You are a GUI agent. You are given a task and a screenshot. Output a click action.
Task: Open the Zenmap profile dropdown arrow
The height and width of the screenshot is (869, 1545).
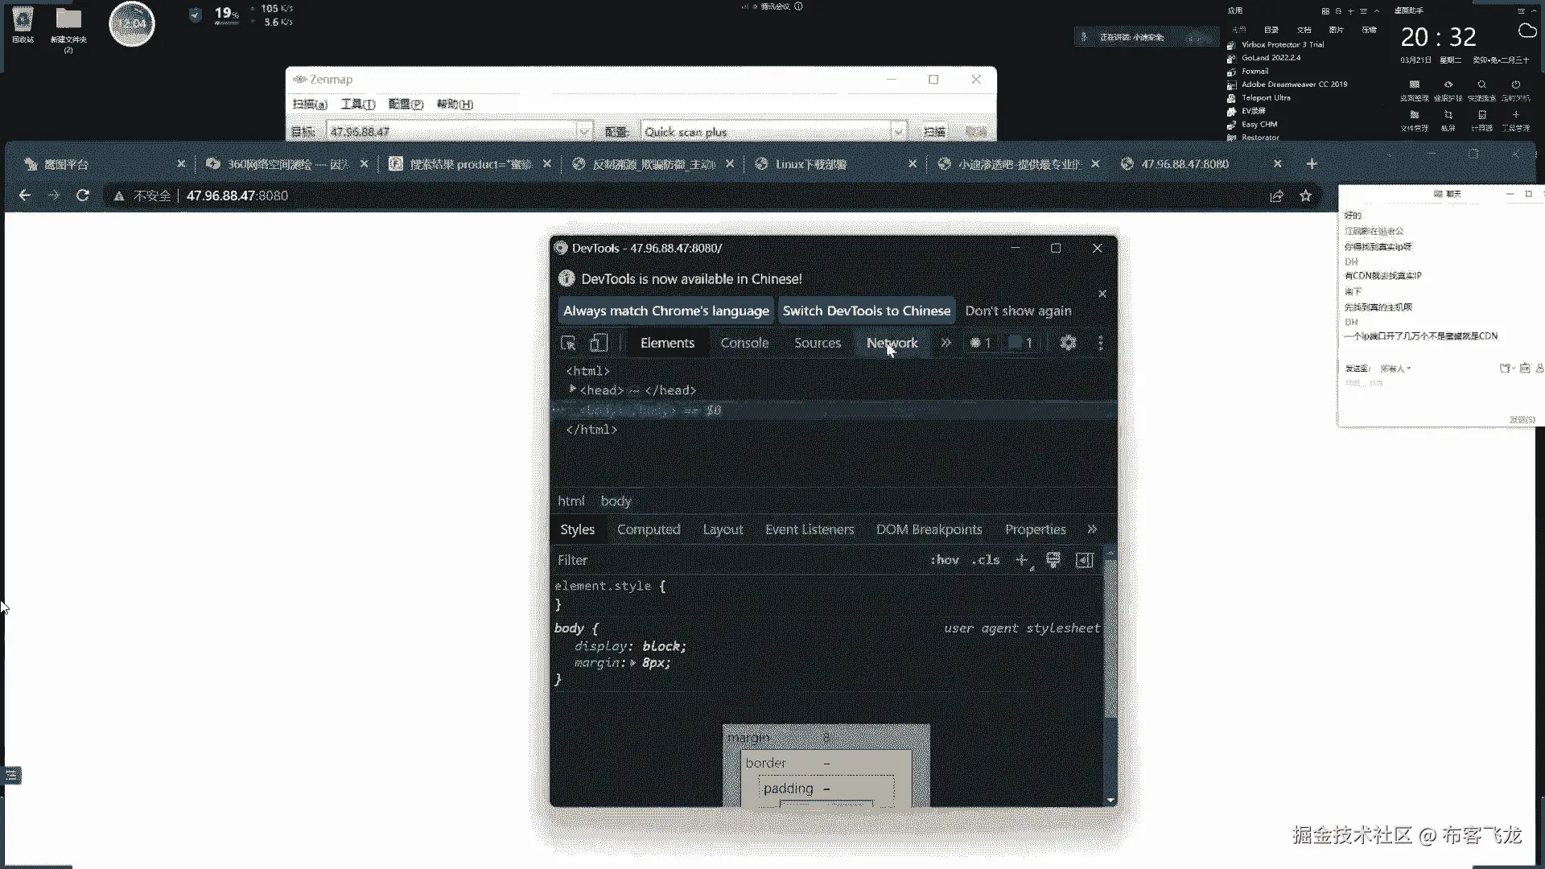pyautogui.click(x=898, y=132)
